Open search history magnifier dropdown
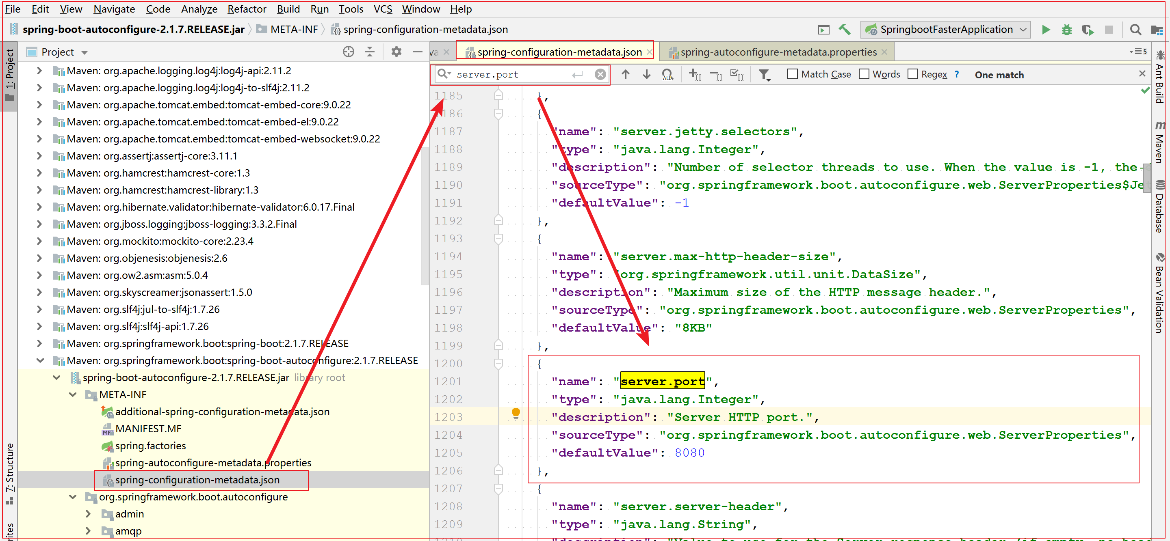The height and width of the screenshot is (541, 1170). (x=443, y=74)
